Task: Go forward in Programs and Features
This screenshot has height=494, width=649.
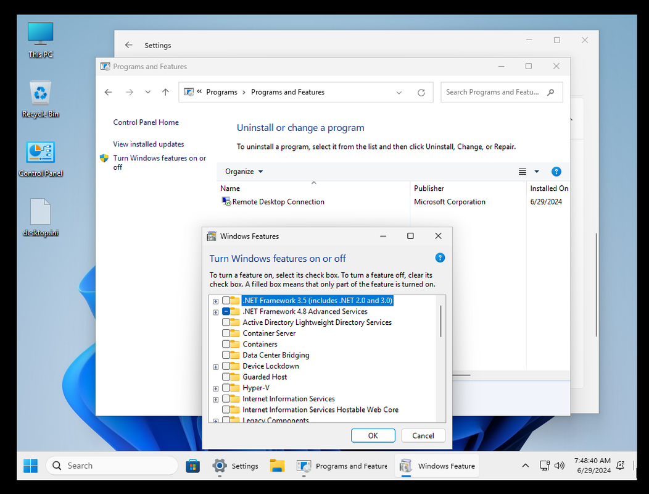Action: point(130,92)
